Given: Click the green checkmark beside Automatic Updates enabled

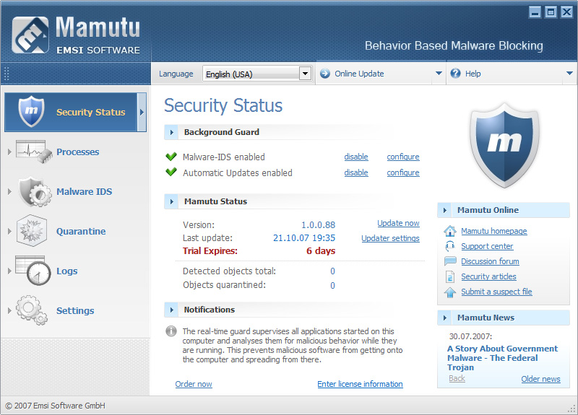Looking at the screenshot, I should point(171,172).
